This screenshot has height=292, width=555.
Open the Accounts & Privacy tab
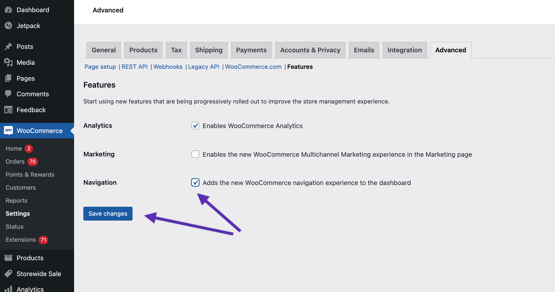click(310, 50)
